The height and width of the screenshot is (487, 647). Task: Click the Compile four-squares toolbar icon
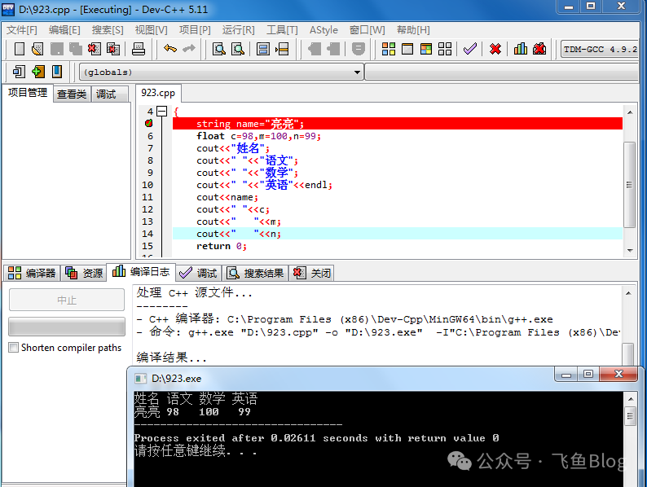click(x=389, y=49)
